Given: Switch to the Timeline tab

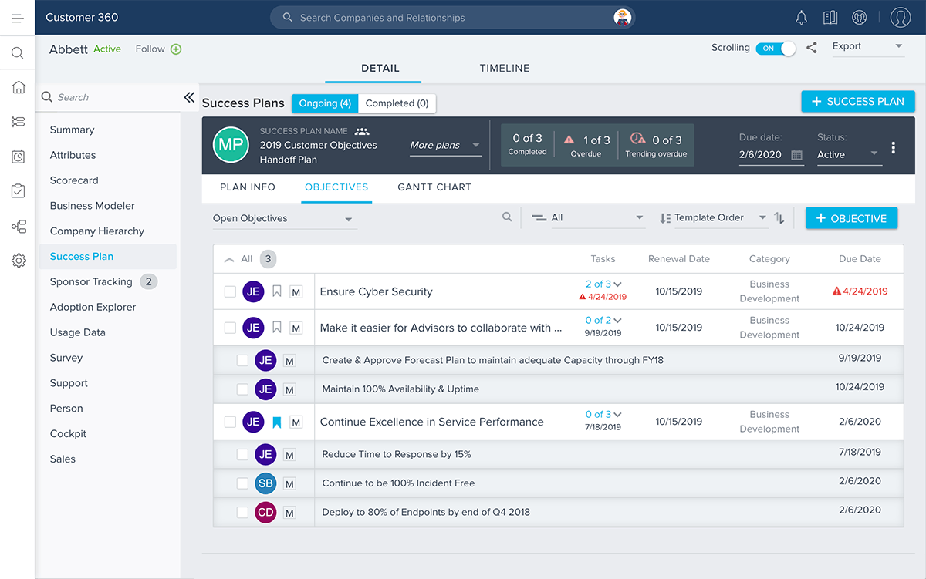Looking at the screenshot, I should pos(505,69).
